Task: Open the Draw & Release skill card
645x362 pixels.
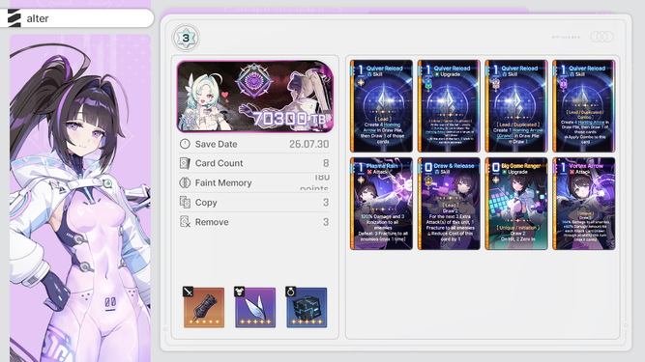Action: tap(449, 204)
